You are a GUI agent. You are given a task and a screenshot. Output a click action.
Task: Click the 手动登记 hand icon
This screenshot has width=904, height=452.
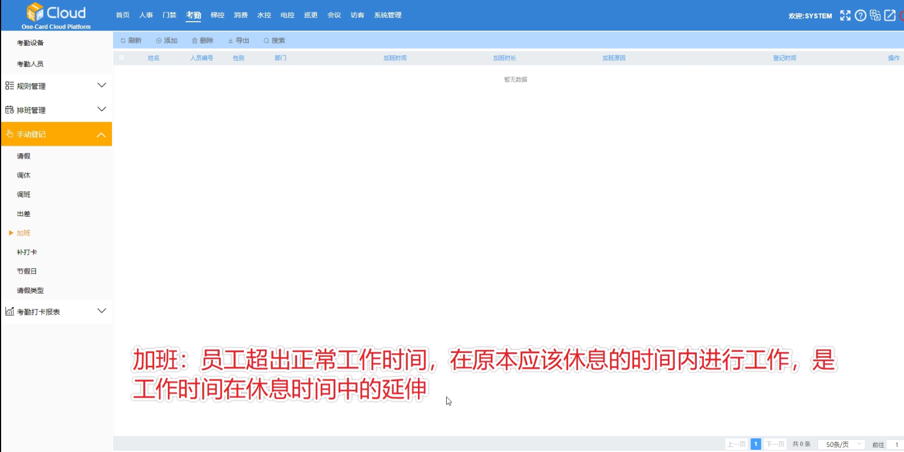(x=9, y=133)
